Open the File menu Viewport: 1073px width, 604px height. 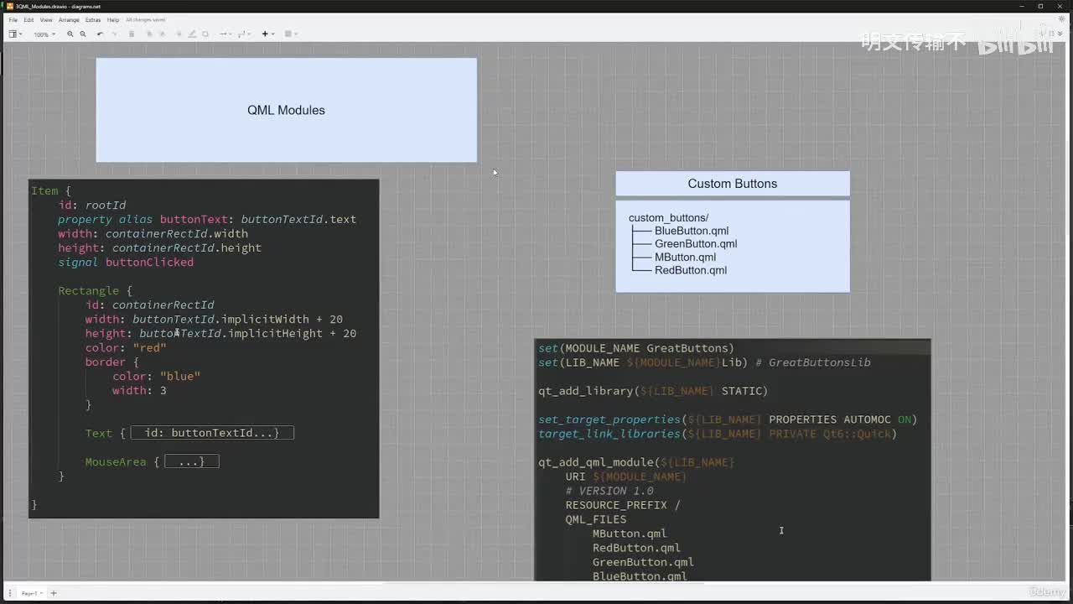[x=13, y=20]
